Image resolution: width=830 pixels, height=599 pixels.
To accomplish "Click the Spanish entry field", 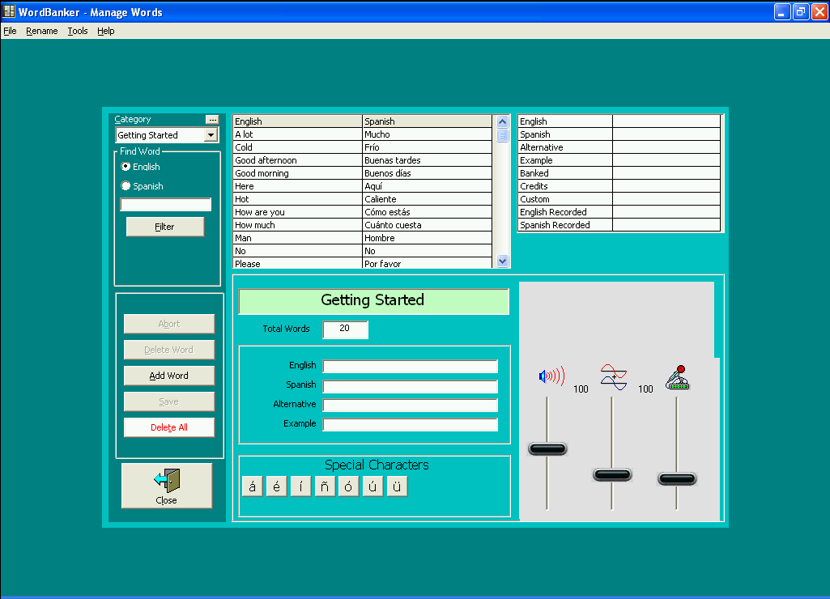I will [411, 386].
